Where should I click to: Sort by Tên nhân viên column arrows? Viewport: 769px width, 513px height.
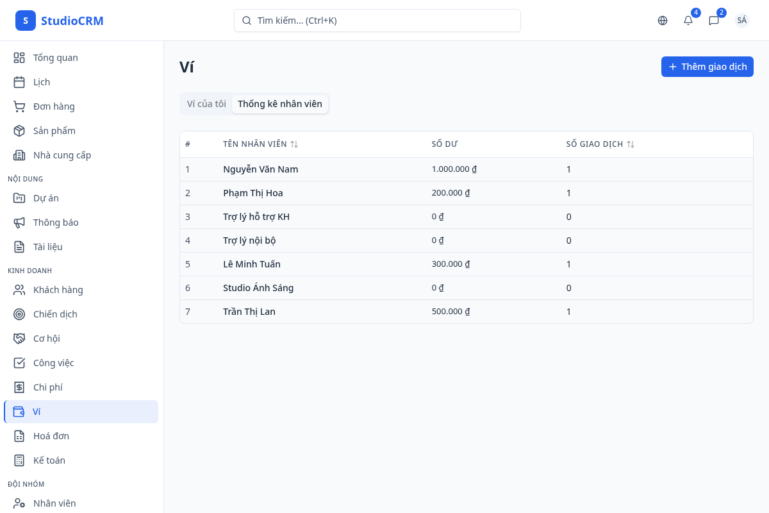[294, 144]
